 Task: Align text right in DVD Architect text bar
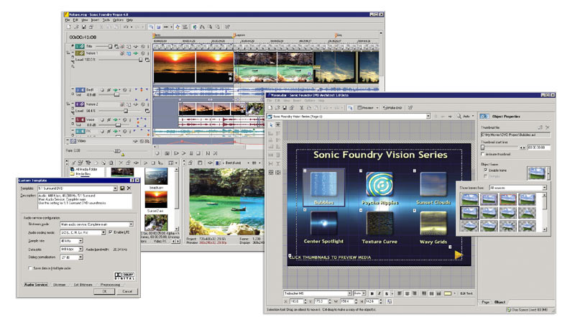coord(415,293)
